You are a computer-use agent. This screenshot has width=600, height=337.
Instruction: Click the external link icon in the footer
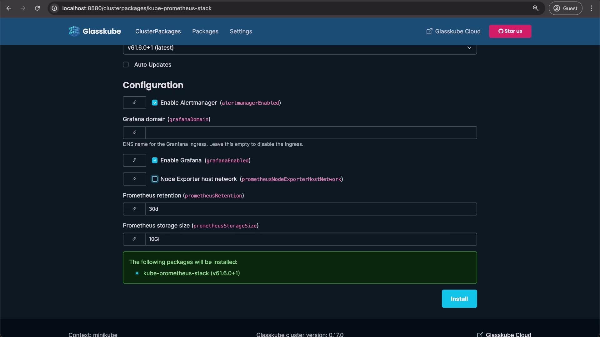point(480,335)
